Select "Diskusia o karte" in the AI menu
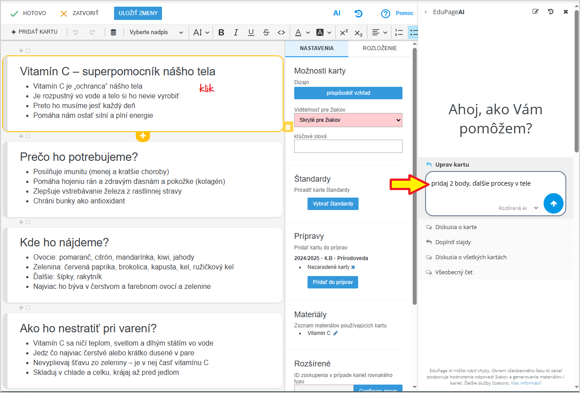This screenshot has height=393, width=580. (x=456, y=227)
